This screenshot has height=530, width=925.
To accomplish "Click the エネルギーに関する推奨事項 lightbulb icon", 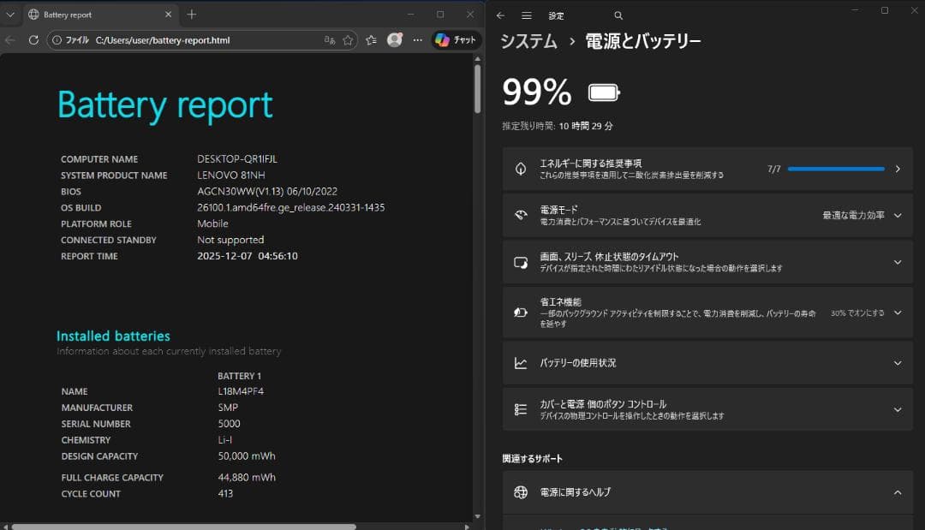I will pyautogui.click(x=520, y=168).
